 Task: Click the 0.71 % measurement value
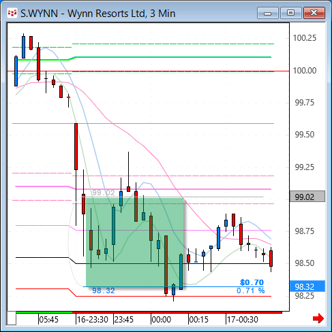tap(251, 290)
